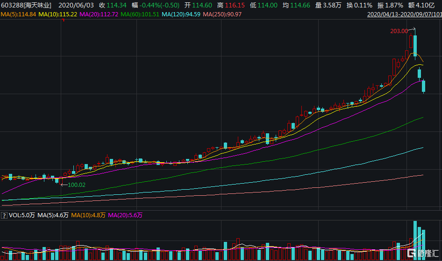Select the volume MA(5):4.6万 label
The height and width of the screenshot is (261, 442).
pos(53,215)
